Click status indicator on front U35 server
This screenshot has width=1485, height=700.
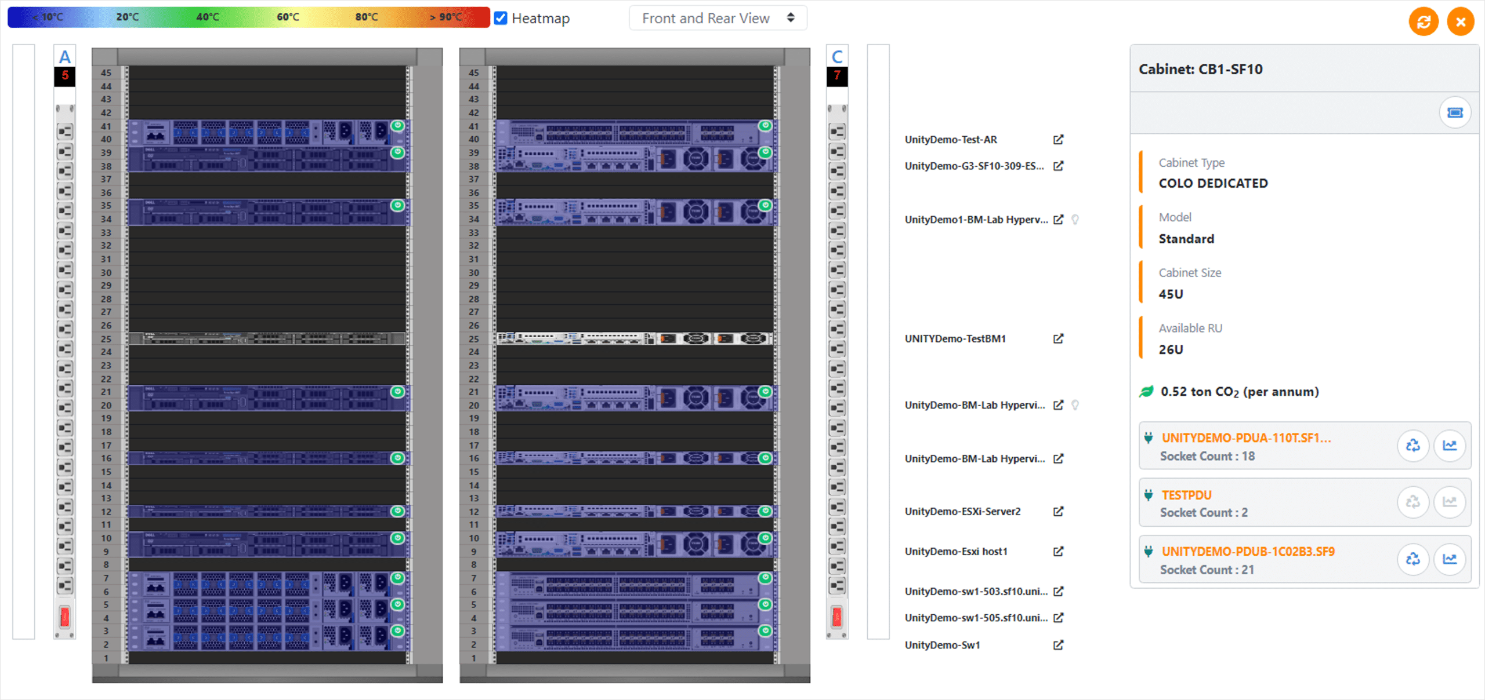pos(397,205)
